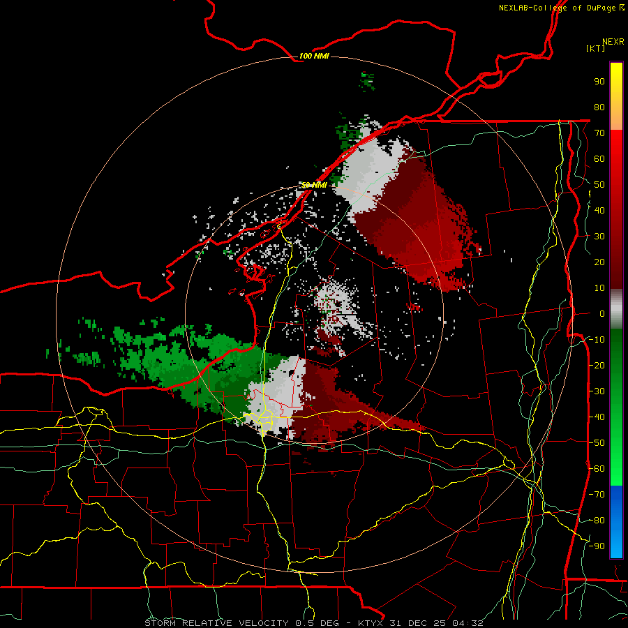Select the -10 knot scale label
Screen dimensions: 628x628
coord(597,340)
